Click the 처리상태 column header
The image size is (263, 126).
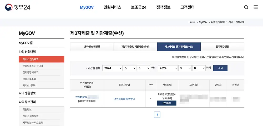pos(167,85)
